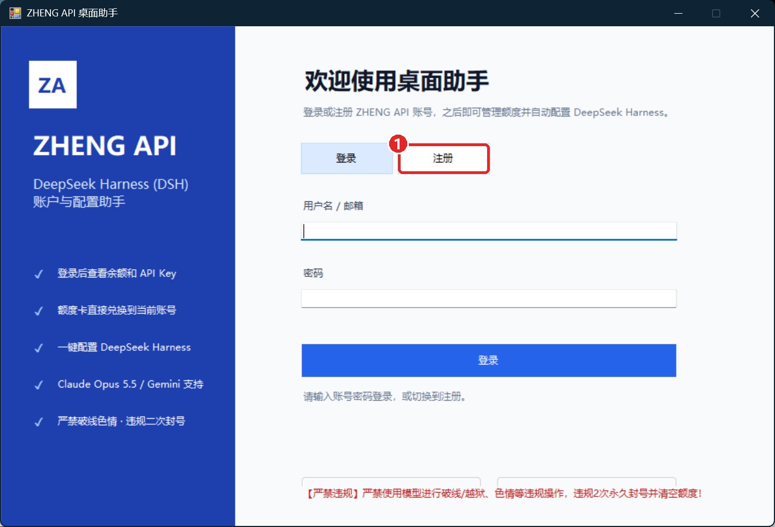Click the text 额度卡直接兑换到当前账号
The height and width of the screenshot is (527, 775).
click(117, 310)
